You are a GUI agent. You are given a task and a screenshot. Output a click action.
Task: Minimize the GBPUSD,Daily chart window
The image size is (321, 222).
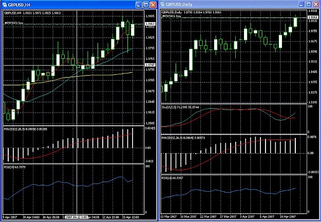[301, 4]
